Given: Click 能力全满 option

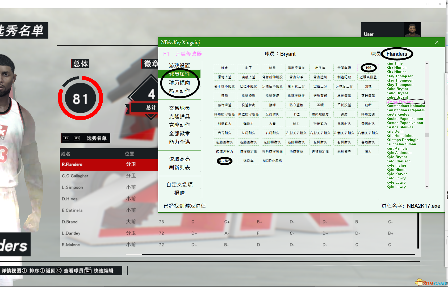Looking at the screenshot, I should click(179, 142).
